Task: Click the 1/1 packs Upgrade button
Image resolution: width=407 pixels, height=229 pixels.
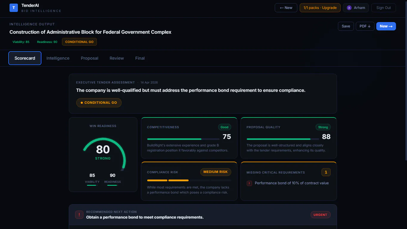Action: tap(320, 8)
